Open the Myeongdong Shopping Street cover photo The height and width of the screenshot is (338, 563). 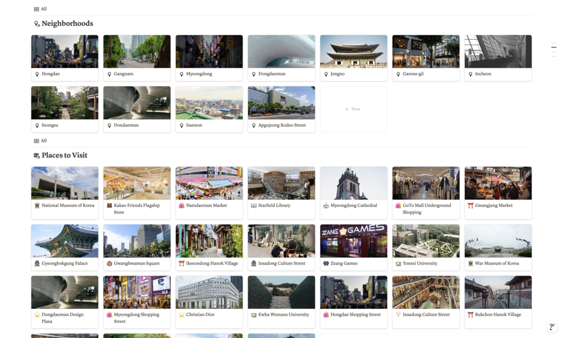click(137, 292)
